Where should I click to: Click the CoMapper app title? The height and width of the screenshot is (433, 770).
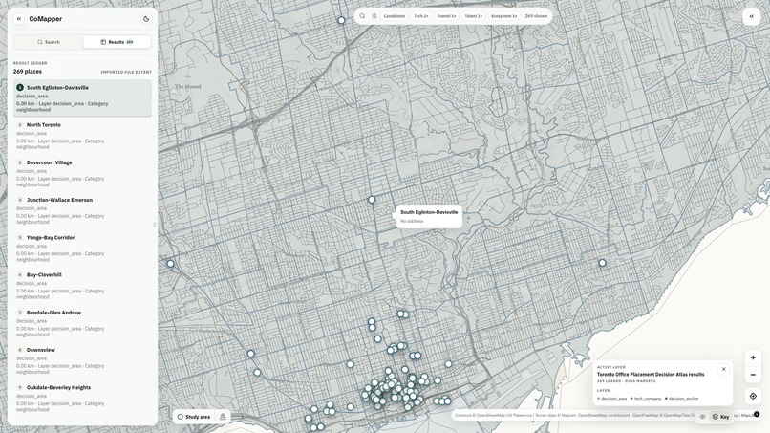click(45, 19)
